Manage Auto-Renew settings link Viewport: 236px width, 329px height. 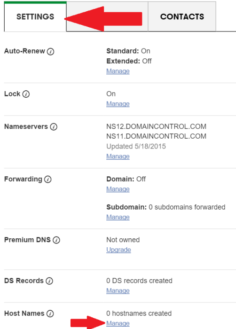click(118, 71)
